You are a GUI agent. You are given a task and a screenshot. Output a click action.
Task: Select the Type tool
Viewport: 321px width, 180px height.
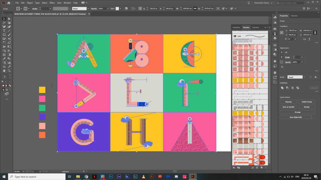click(4, 31)
